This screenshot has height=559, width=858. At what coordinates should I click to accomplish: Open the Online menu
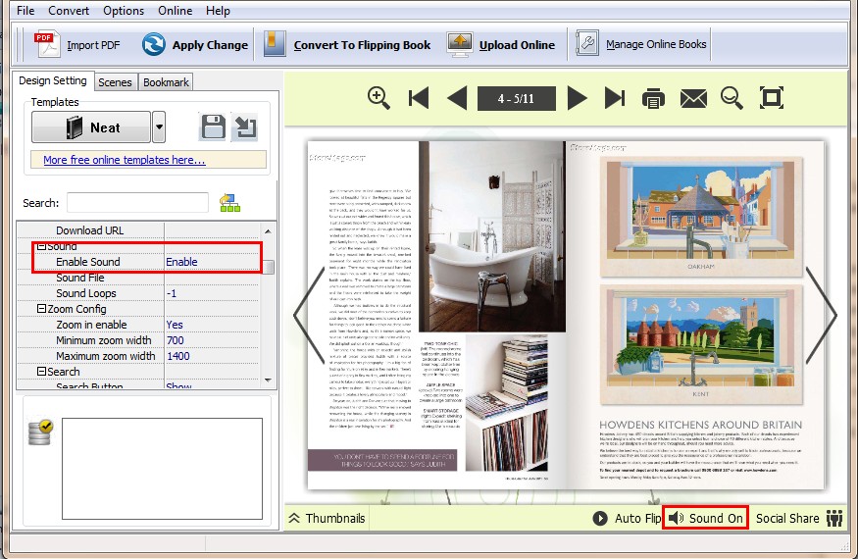[x=176, y=11]
